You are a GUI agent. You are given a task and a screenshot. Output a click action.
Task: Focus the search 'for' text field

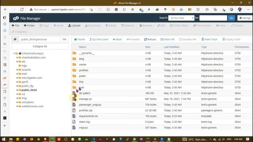tap(213, 18)
